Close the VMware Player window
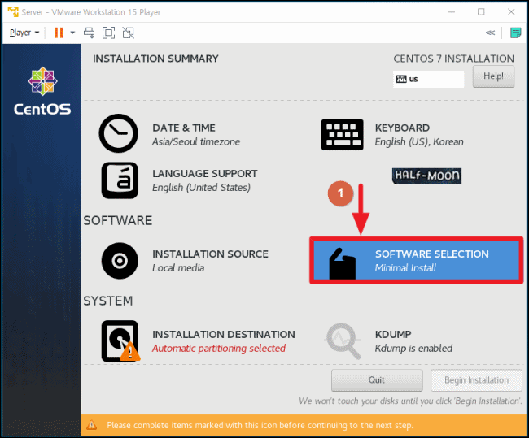The image size is (529, 438). click(x=511, y=12)
